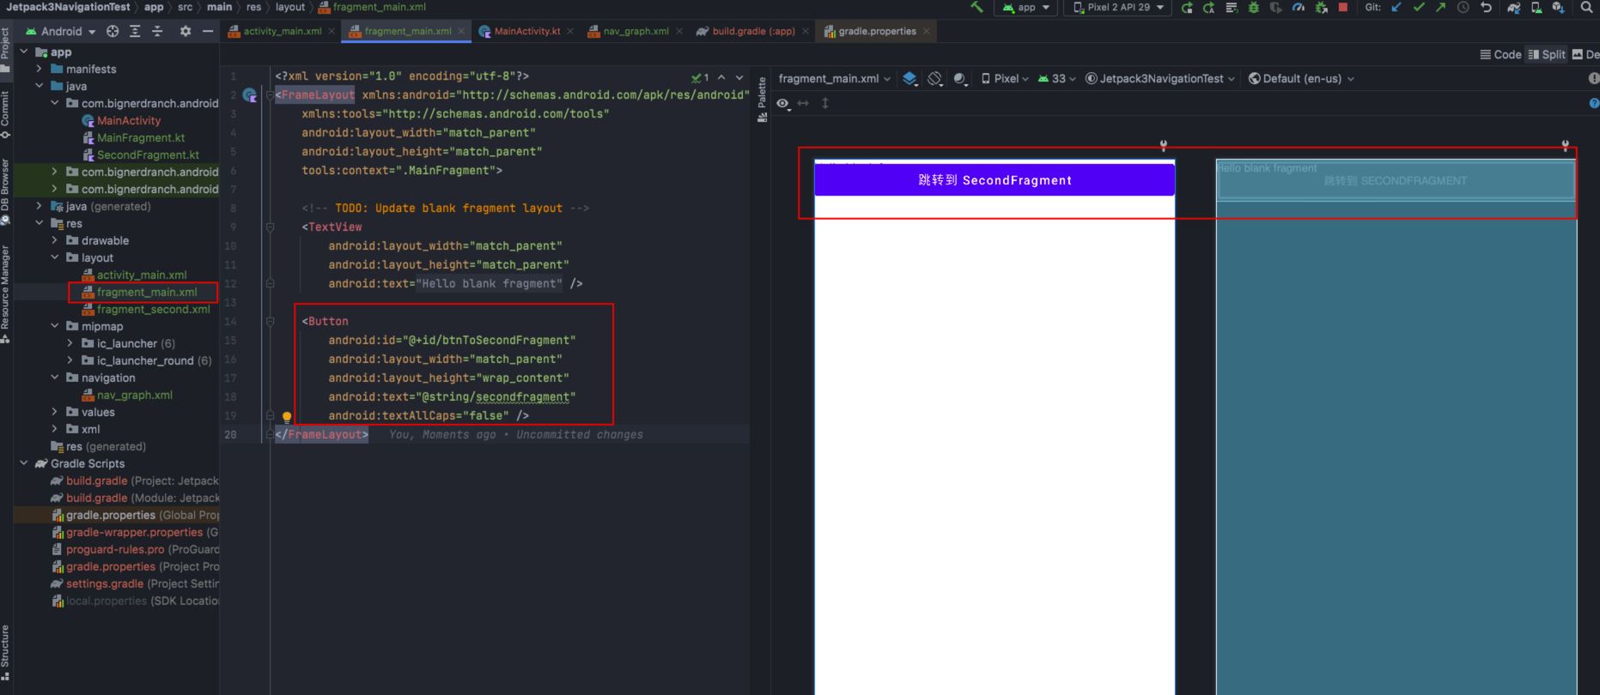Close the fragment_main.xml editor tab

coord(461,31)
